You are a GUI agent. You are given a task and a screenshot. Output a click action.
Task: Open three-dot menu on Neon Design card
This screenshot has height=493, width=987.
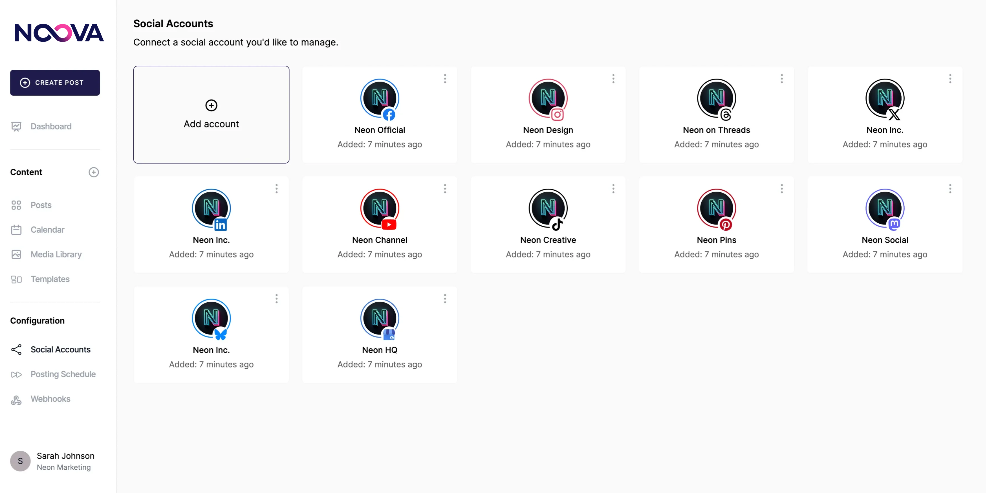[613, 79]
